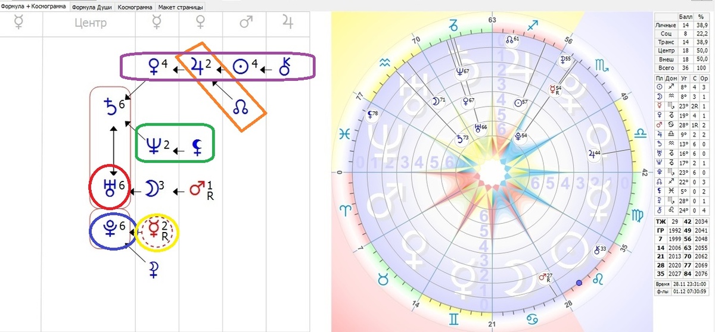
Task: Click Uranus 66 on the chart wheel
Action: pyautogui.click(x=480, y=127)
